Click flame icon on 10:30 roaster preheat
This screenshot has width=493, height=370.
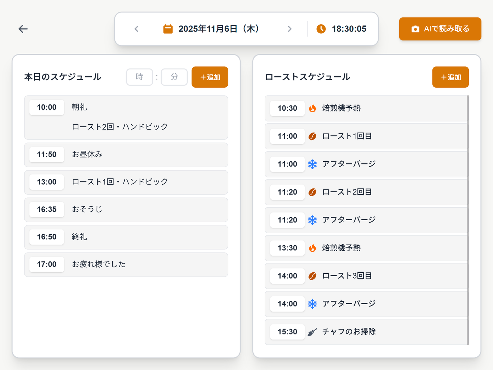(x=312, y=109)
